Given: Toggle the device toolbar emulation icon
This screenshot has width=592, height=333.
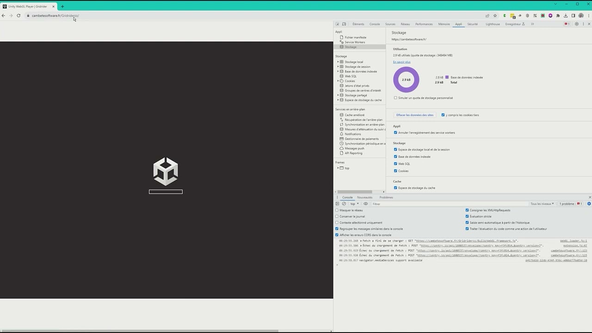Looking at the screenshot, I should [344, 24].
